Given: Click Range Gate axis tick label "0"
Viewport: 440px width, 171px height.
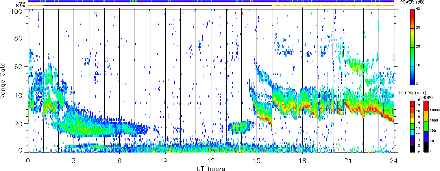Looking at the screenshot, I should (x=21, y=151).
